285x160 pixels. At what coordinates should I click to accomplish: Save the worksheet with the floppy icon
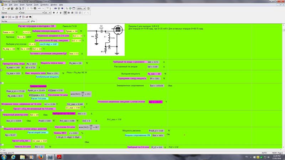click(12, 8)
